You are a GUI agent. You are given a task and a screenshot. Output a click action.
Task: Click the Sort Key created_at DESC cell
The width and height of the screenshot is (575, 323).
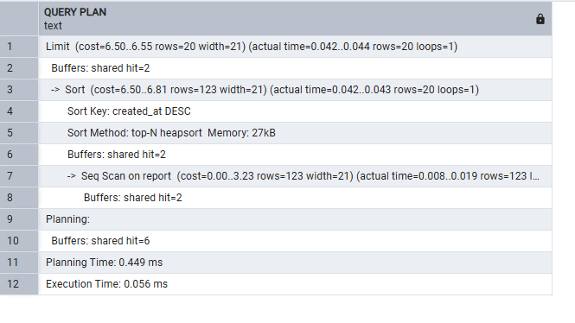click(x=295, y=111)
